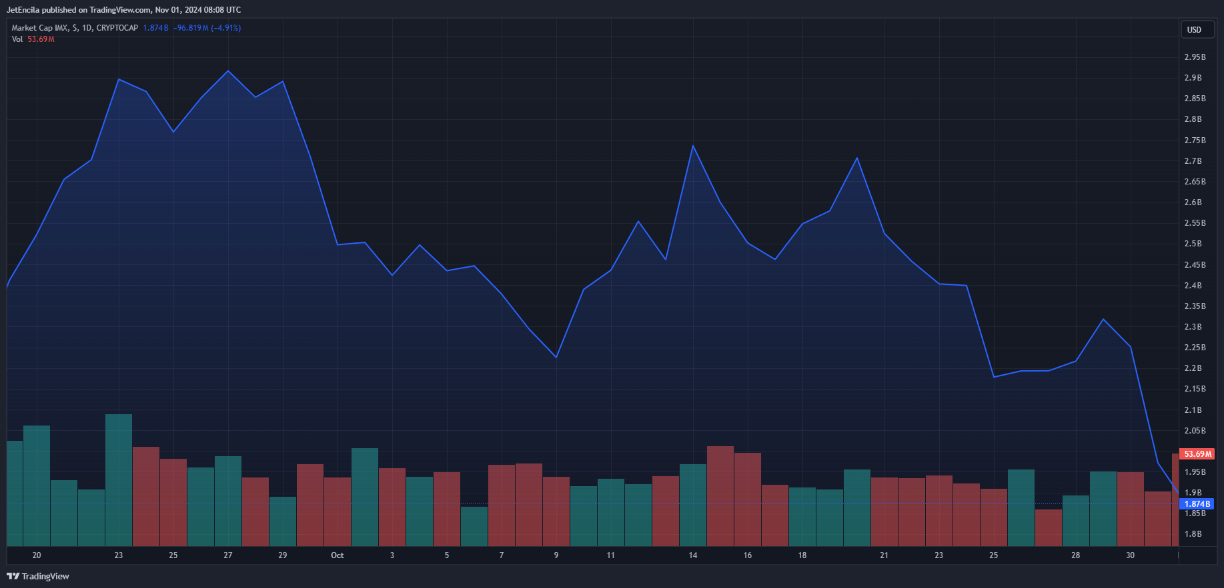Click the 2.25B price axis label
This screenshot has height=588, width=1224.
click(x=1195, y=348)
